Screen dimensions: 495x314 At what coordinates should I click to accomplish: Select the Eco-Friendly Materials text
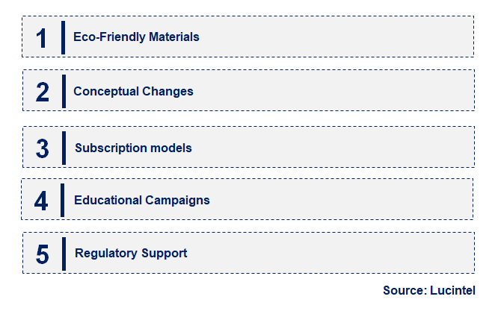pos(136,37)
